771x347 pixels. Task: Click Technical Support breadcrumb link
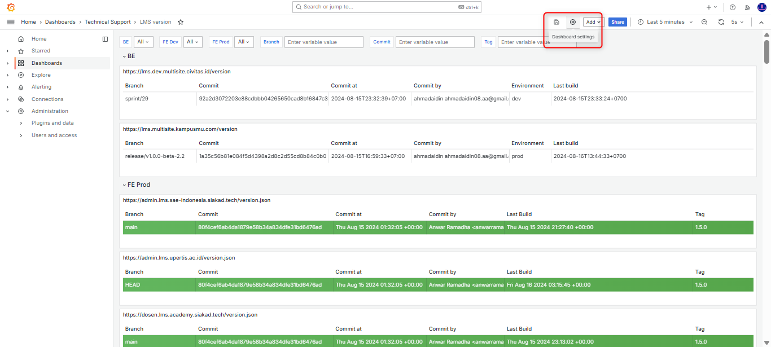(107, 22)
